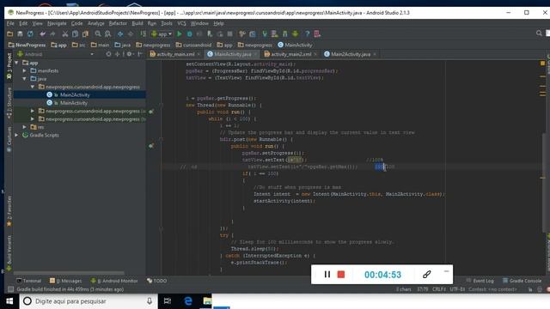The image size is (550, 309).
Task: Open the Event Log
Action: coord(480,281)
